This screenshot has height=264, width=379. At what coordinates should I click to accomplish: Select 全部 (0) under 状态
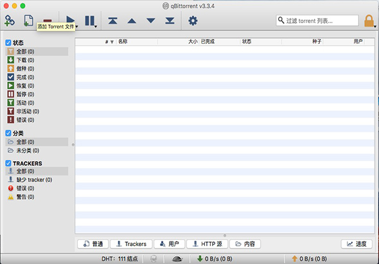pos(37,51)
